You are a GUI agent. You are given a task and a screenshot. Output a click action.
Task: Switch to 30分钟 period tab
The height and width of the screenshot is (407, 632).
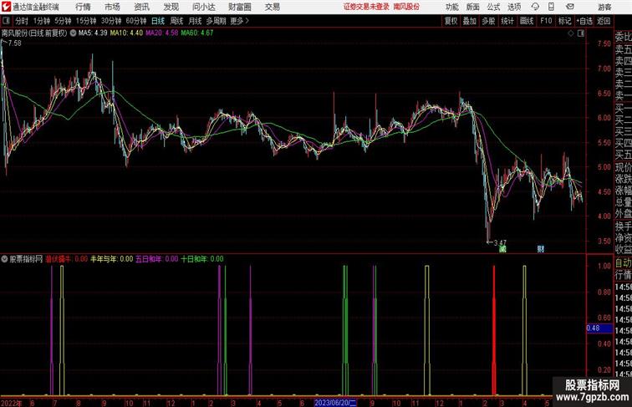111,21
